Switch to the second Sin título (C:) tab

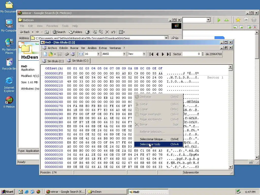pyautogui.click(x=78, y=61)
